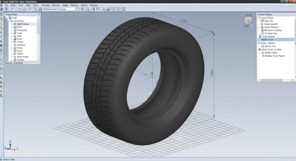Open the Ryott combo box dropdown
Image resolution: width=296 pixels, height=161 pixels.
(x=76, y=9)
